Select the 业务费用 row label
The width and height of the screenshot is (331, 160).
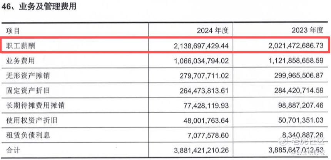[20, 61]
